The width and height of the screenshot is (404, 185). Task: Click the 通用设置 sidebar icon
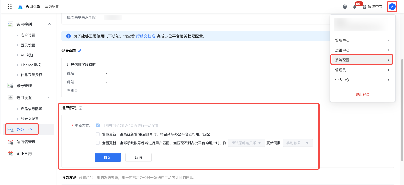10,98
